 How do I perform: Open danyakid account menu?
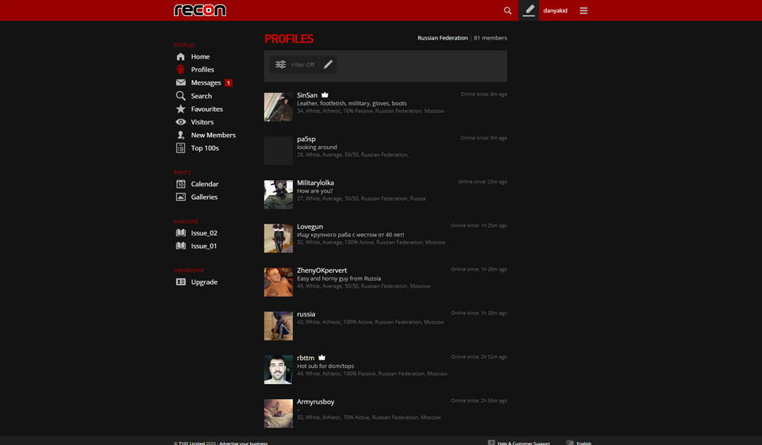click(555, 10)
